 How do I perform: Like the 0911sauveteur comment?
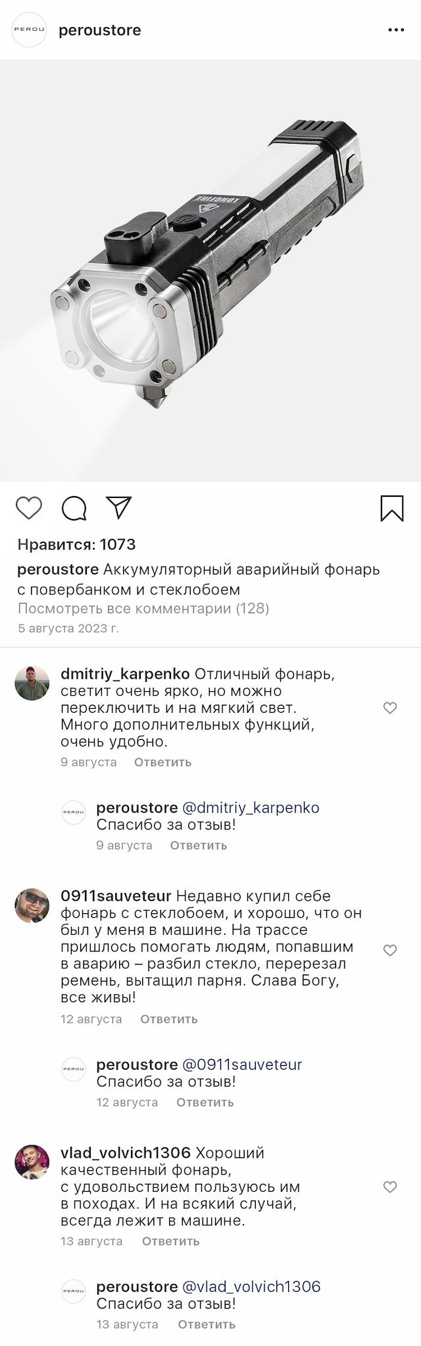(390, 950)
